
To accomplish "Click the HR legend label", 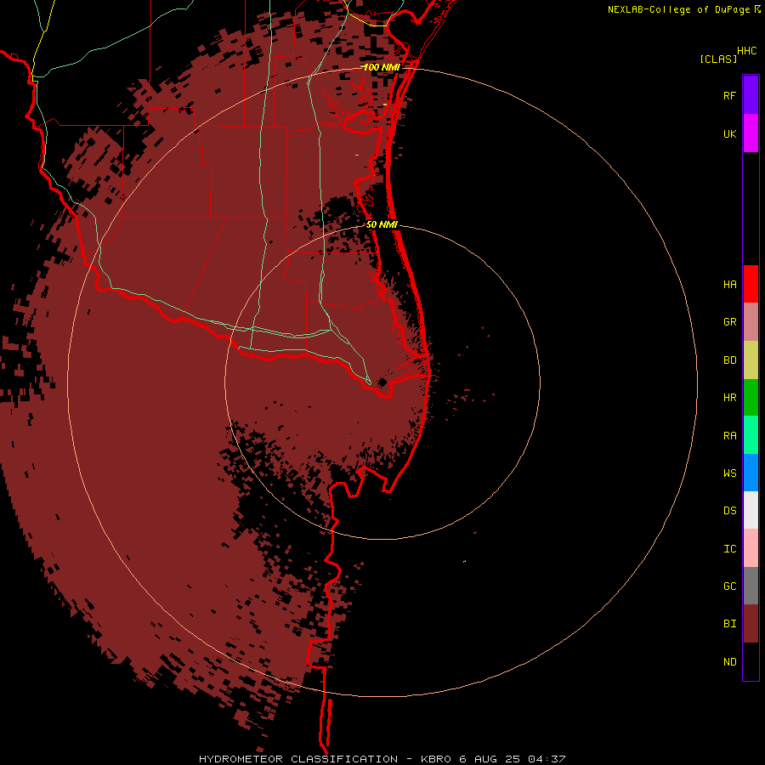I will [x=729, y=398].
